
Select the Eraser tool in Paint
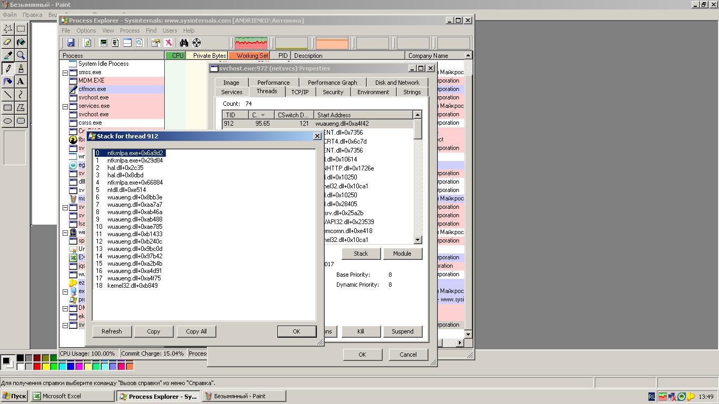coord(8,42)
